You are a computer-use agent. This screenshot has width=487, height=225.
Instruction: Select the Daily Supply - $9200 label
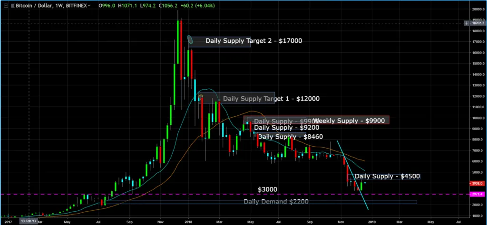click(286, 127)
